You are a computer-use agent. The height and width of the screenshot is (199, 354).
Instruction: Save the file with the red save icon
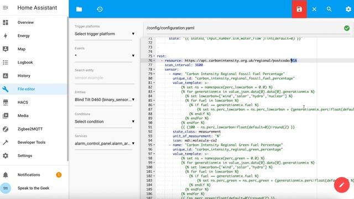tap(299, 9)
